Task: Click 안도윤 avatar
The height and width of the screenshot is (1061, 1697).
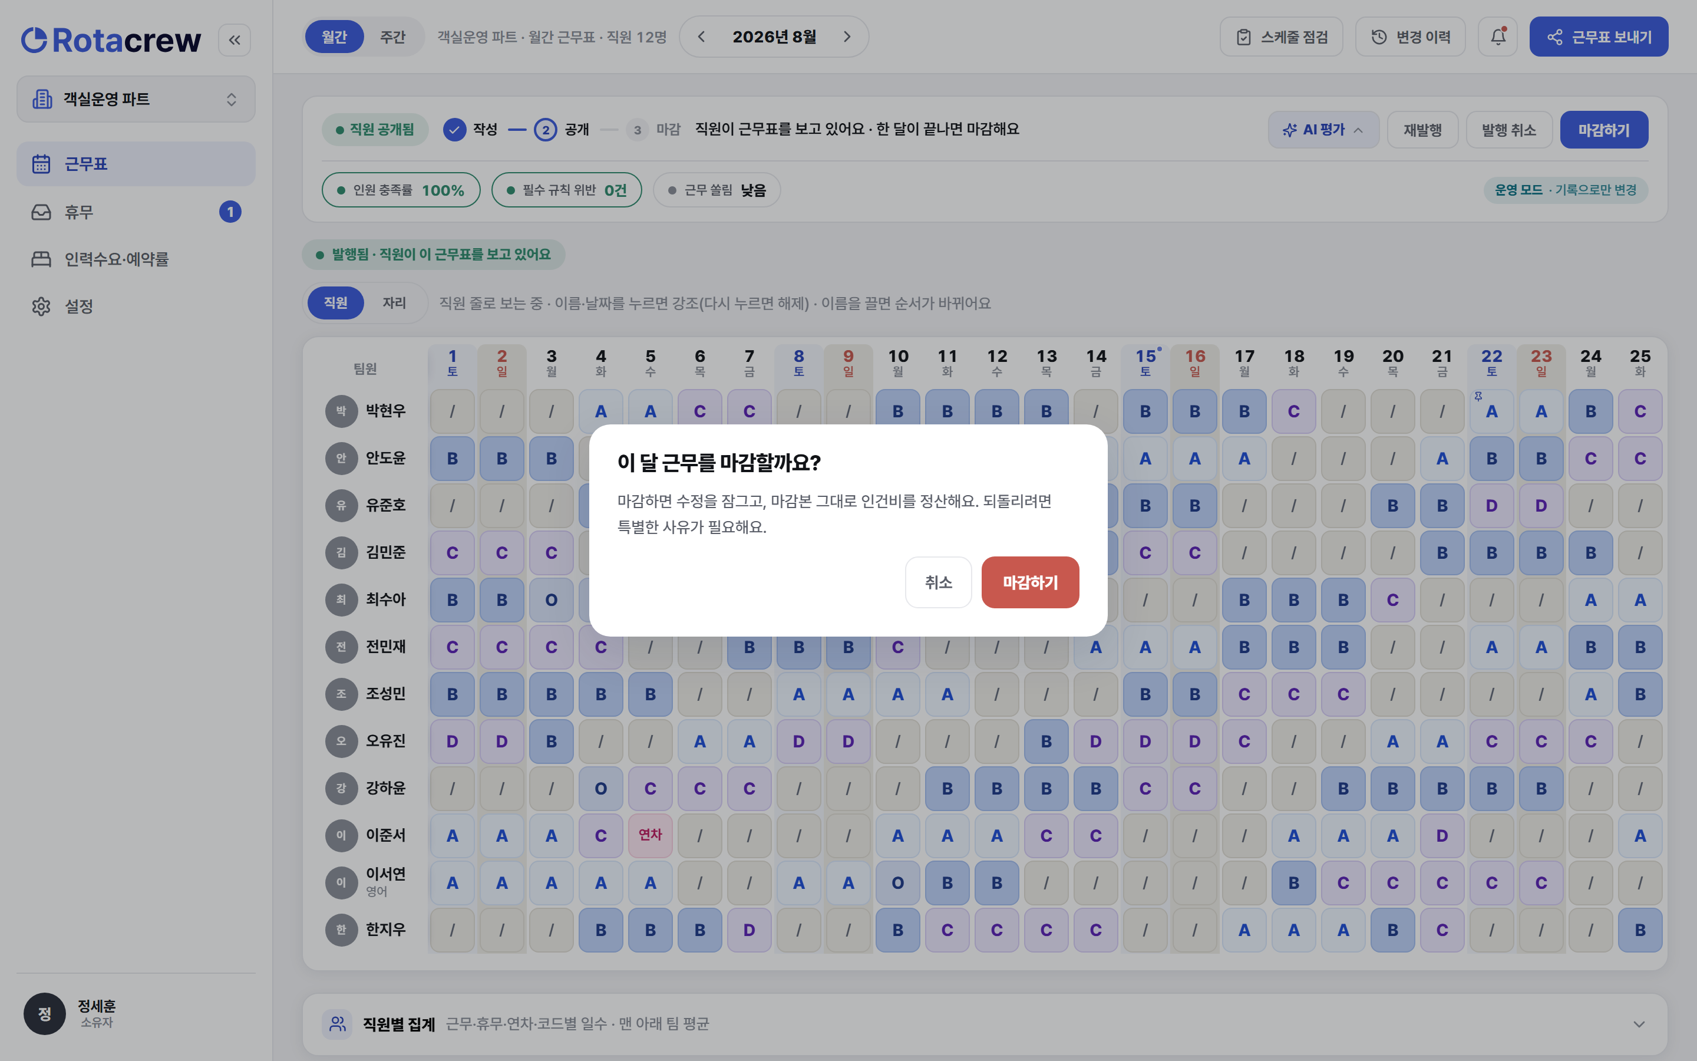Action: (x=341, y=457)
